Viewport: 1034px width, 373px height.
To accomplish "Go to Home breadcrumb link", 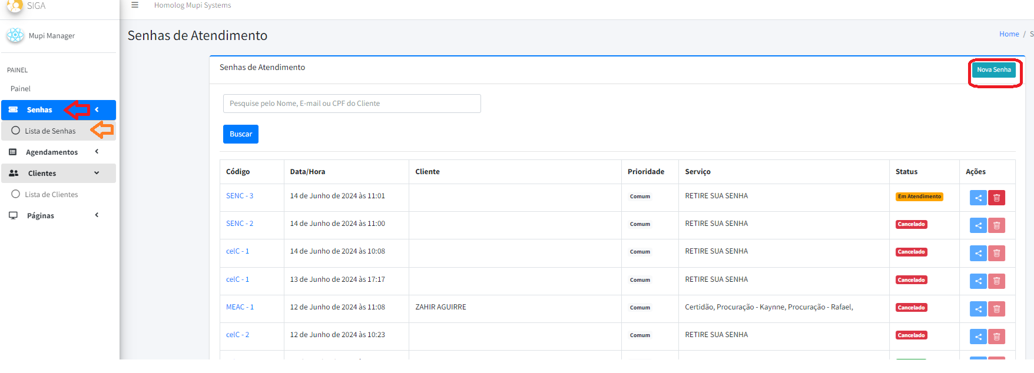I will (1009, 34).
